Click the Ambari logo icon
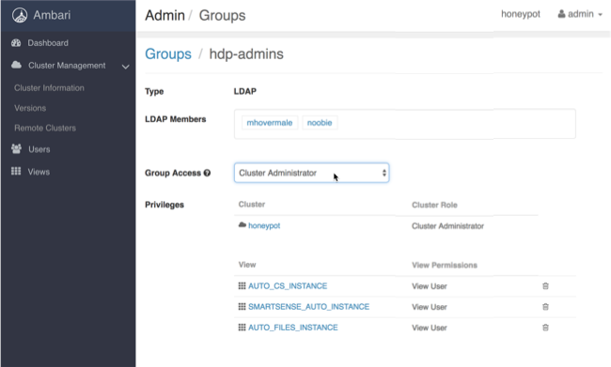Screen dimensions: 611x367 [x=20, y=15]
